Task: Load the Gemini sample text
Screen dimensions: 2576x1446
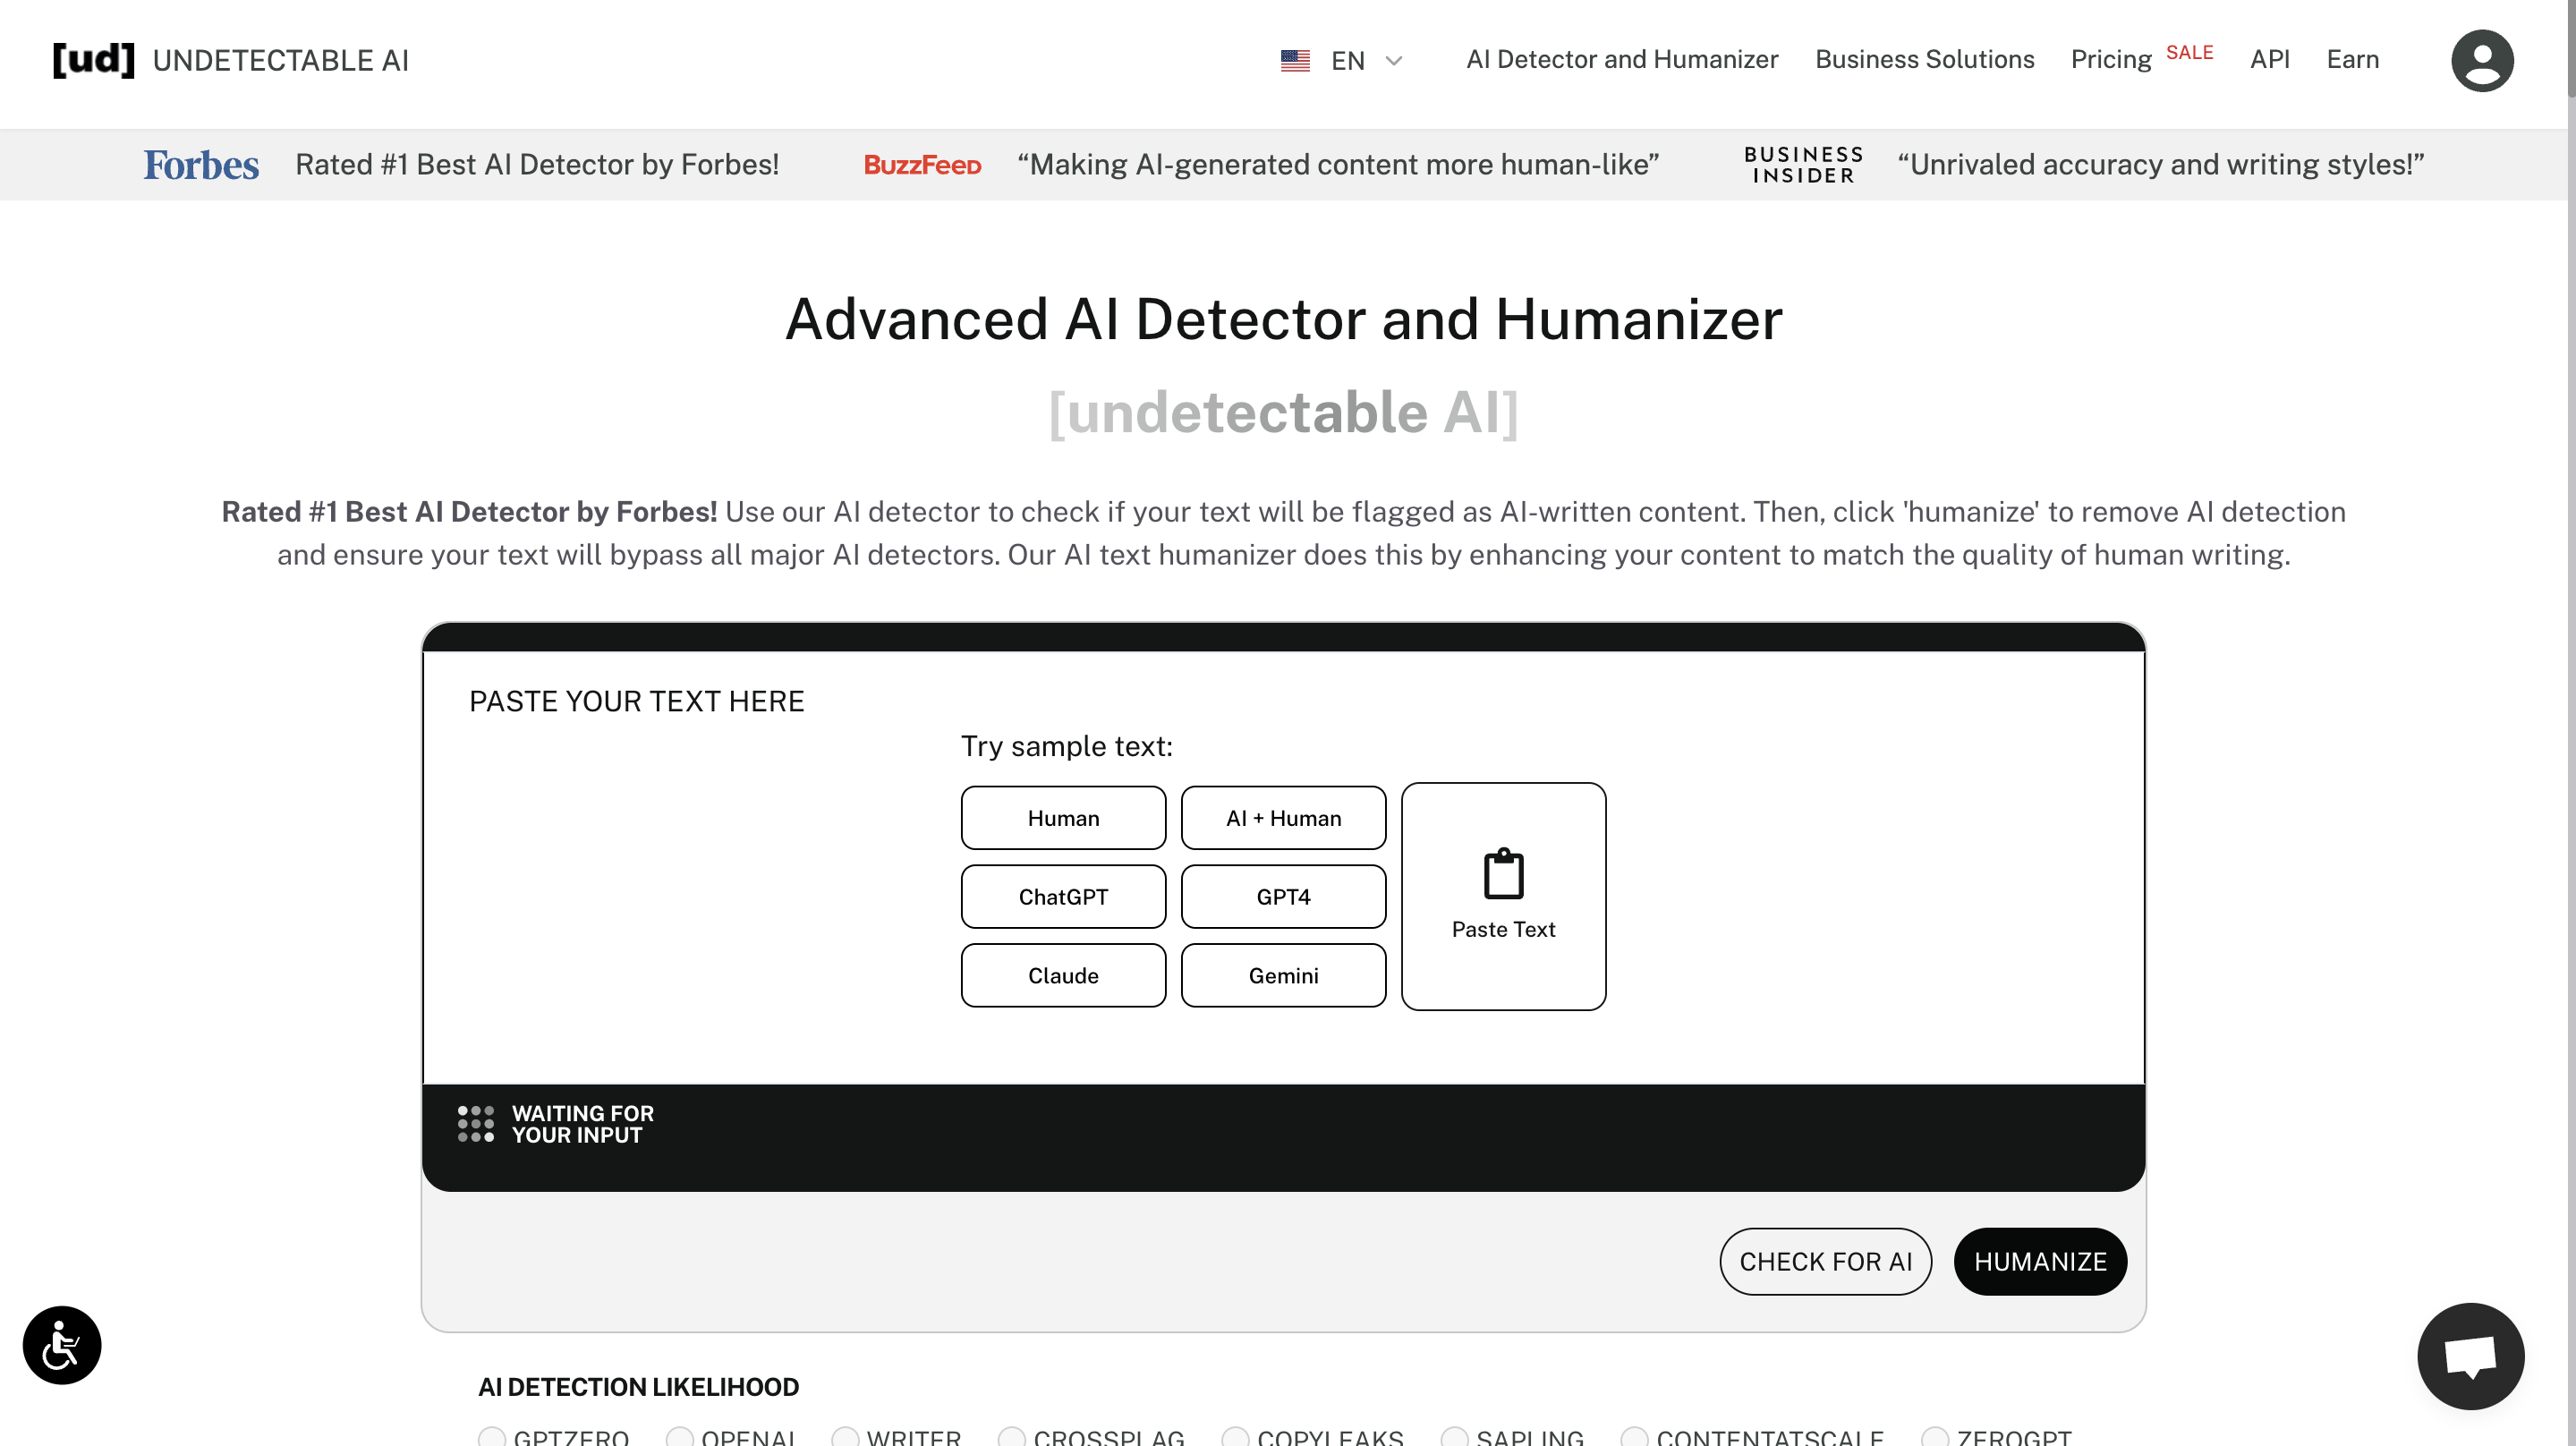Action: coord(1283,976)
